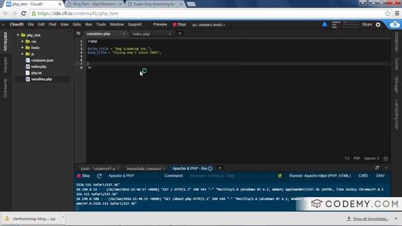Select the js folder icon

(28, 54)
